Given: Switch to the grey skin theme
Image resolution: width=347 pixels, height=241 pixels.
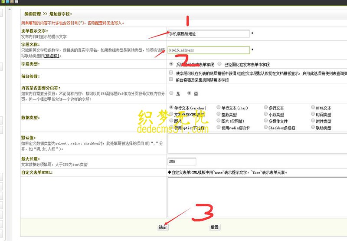Looking at the screenshot, I should pyautogui.click(x=16, y=2).
